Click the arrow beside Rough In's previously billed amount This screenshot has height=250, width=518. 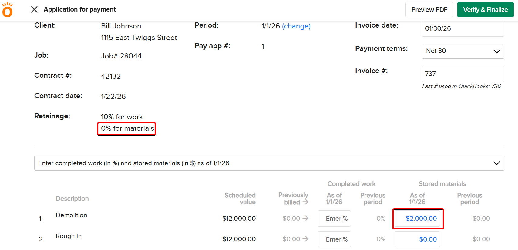[x=305, y=239]
